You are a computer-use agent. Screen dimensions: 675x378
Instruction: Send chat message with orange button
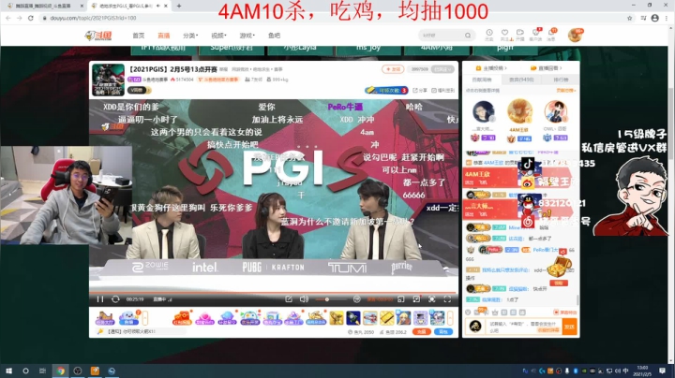[x=570, y=327]
